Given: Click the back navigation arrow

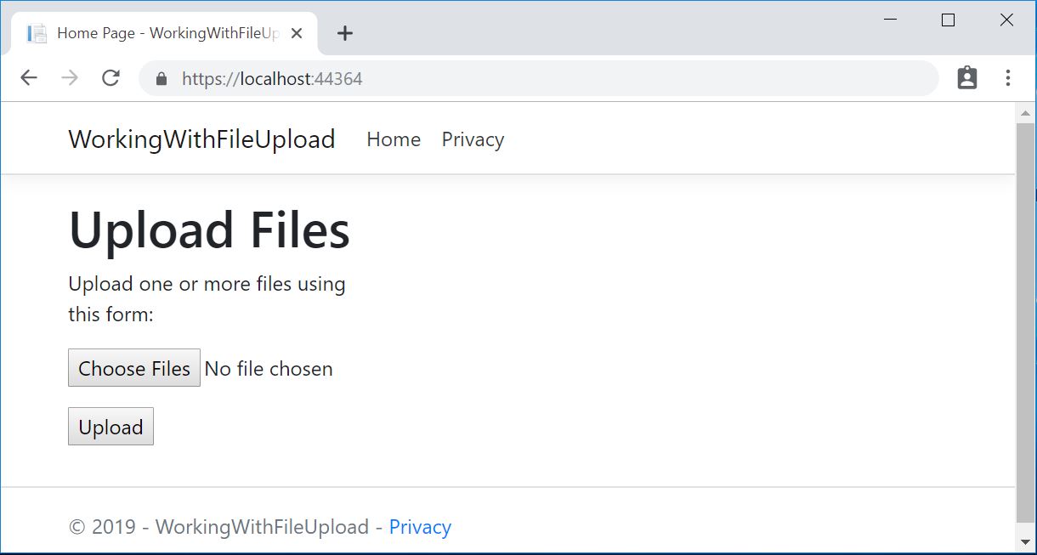Looking at the screenshot, I should (28, 77).
